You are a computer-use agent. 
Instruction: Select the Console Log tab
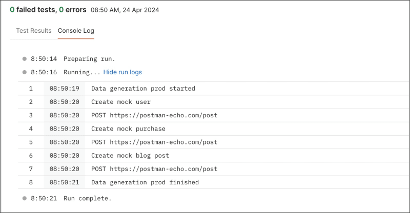76,31
